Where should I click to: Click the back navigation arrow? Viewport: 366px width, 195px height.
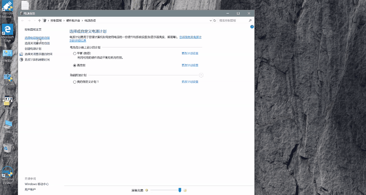click(23, 20)
